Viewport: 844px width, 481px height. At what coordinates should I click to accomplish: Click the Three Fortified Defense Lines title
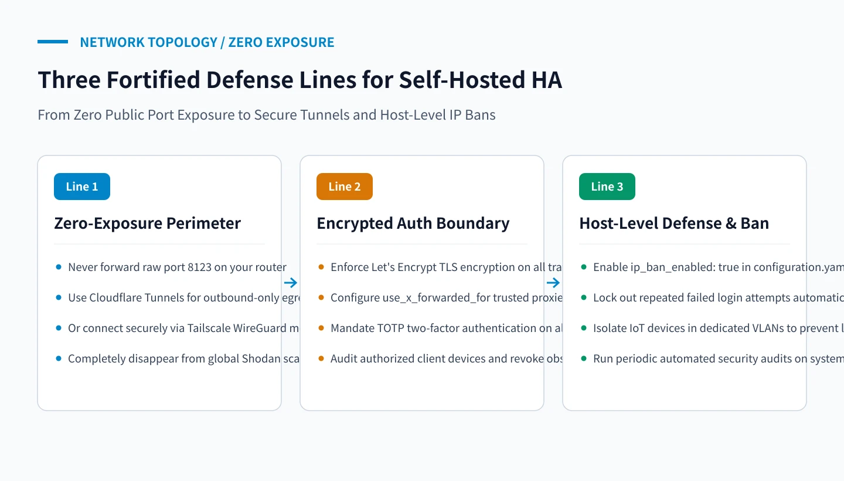pos(300,80)
